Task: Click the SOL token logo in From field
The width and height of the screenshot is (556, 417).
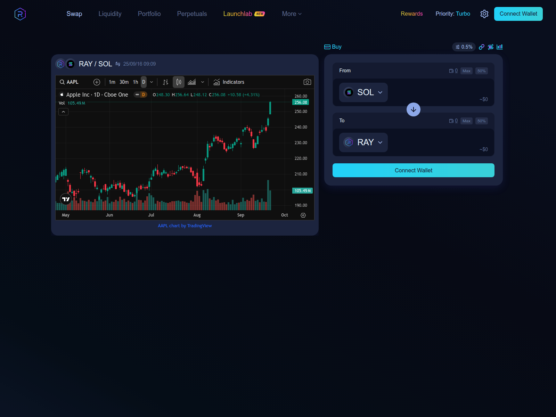Action: point(349,92)
